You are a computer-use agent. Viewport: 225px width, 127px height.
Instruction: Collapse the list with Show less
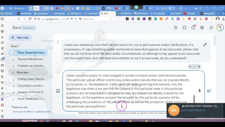[x=22, y=72]
